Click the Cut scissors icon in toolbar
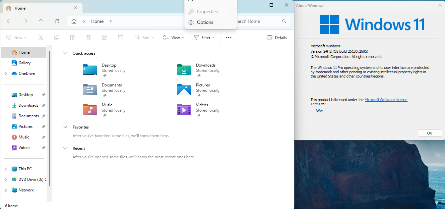 click(41, 38)
